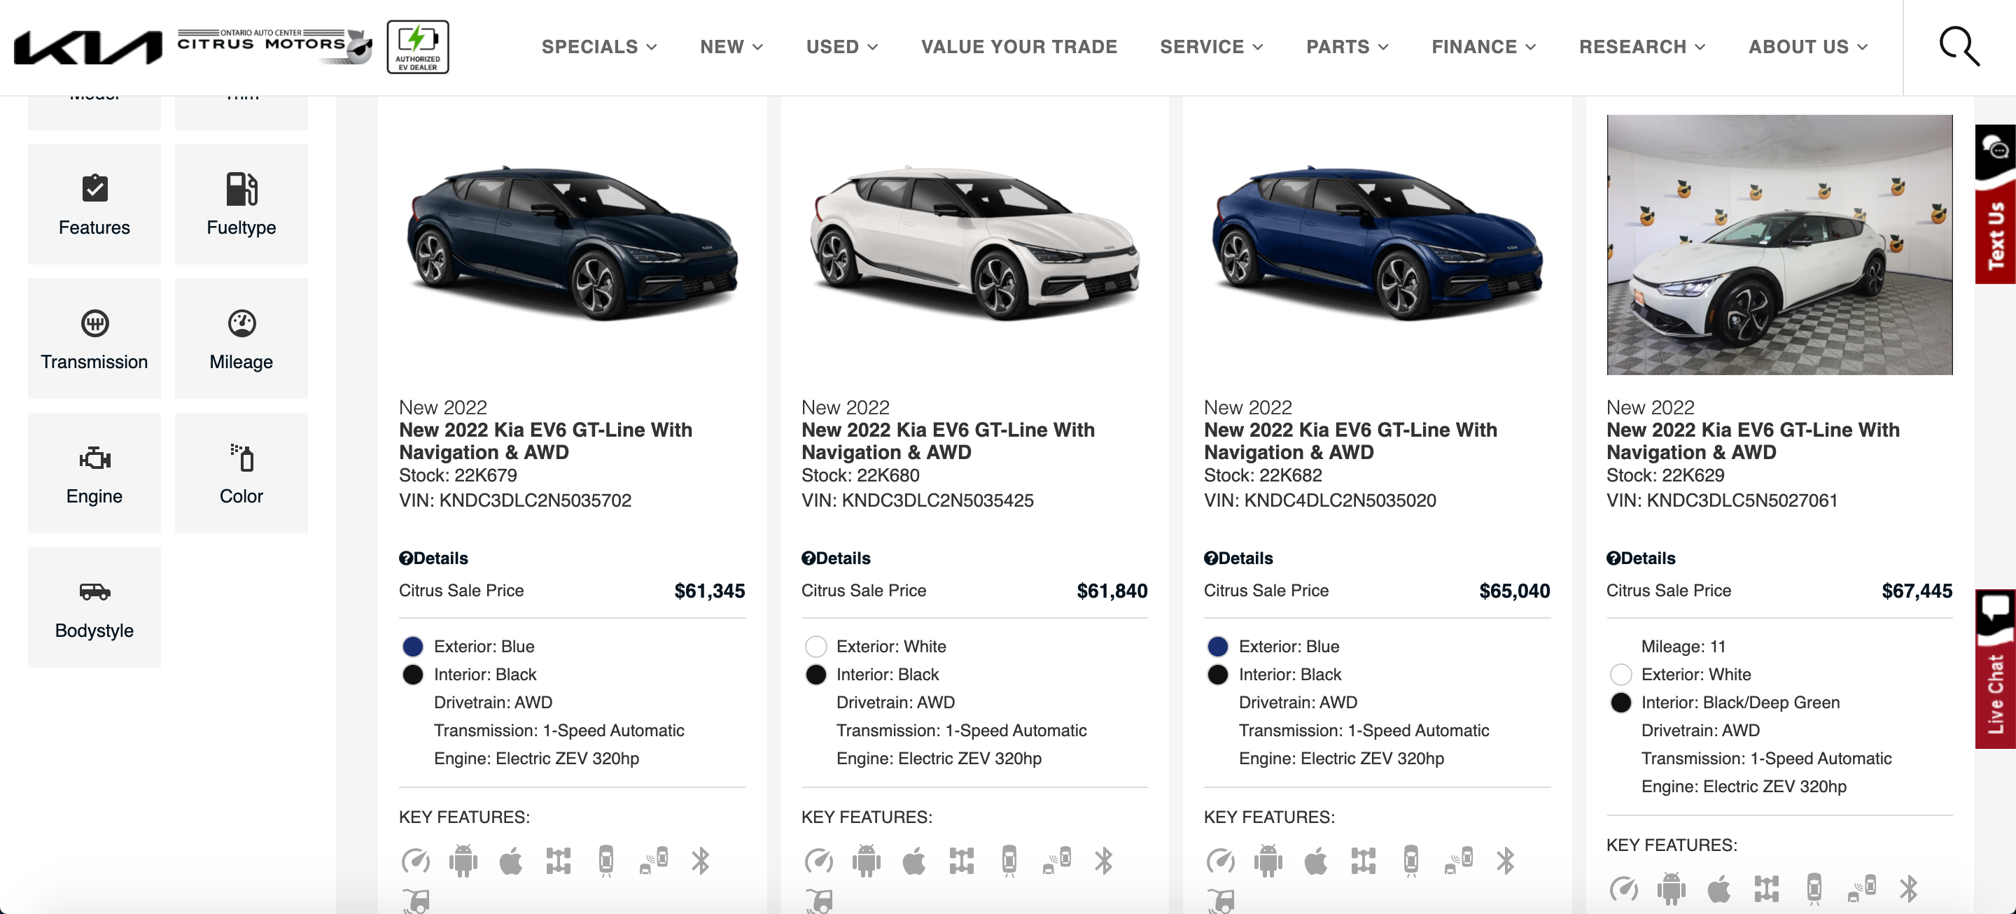
Task: Open Value Your Trade page
Action: coord(1018,47)
